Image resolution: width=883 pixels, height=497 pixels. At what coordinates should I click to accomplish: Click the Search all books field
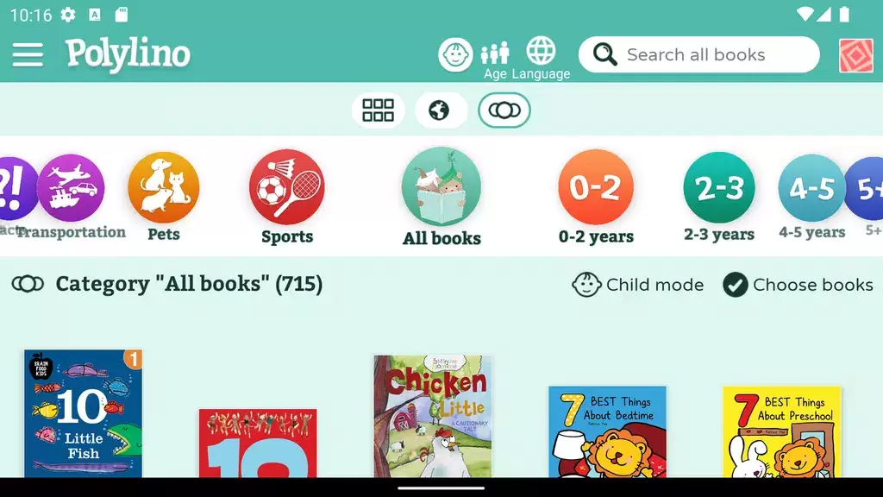(x=698, y=54)
